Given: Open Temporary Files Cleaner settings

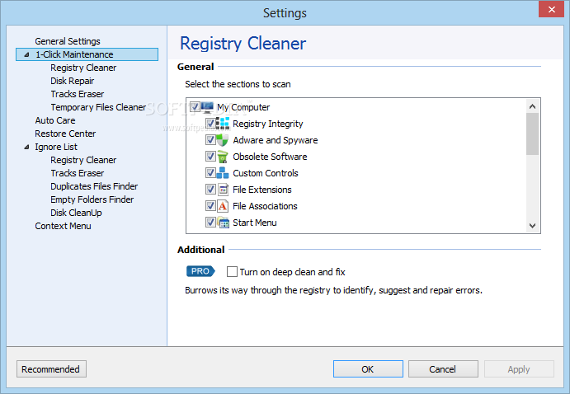Looking at the screenshot, I should pos(98,107).
